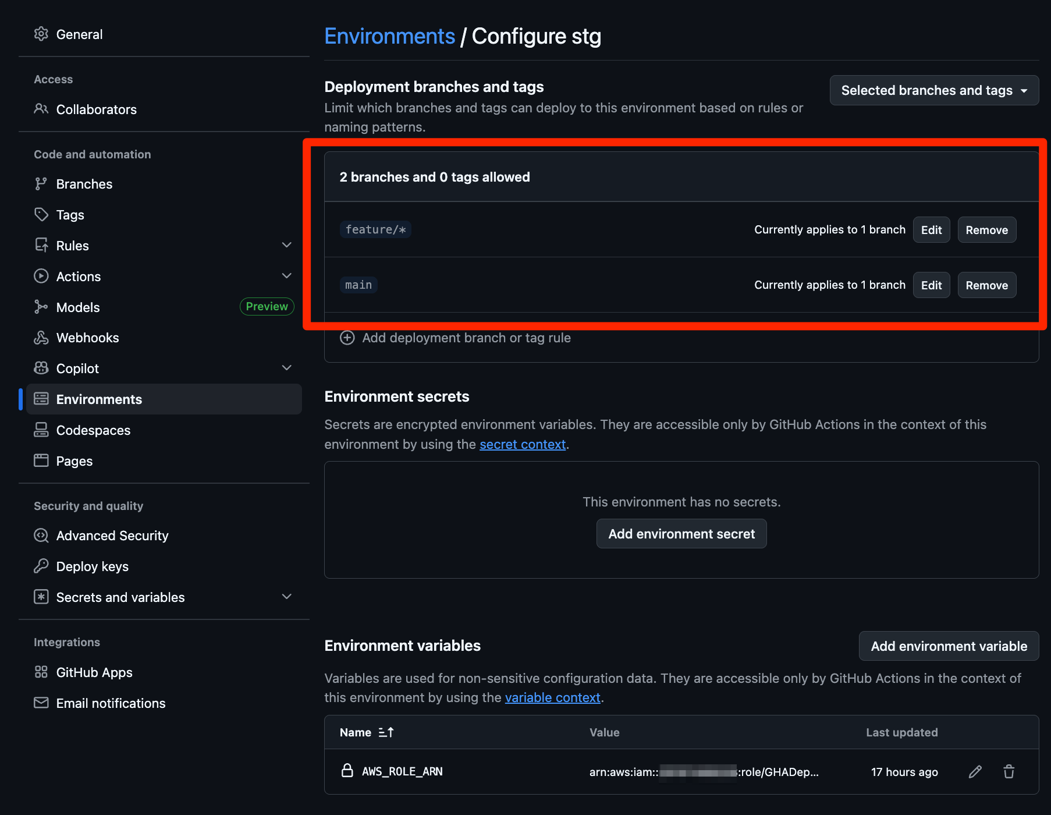Click the Email notifications envelope icon

coord(41,703)
